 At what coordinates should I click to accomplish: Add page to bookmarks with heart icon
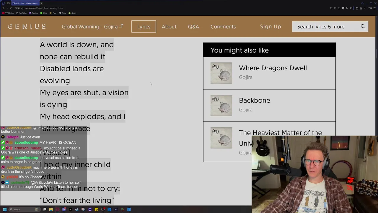(351, 8)
